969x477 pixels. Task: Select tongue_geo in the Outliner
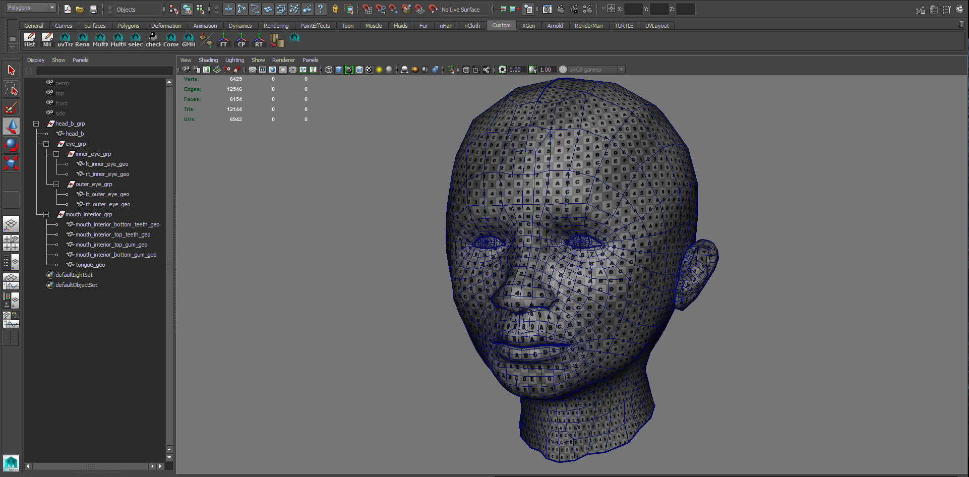[90, 265]
